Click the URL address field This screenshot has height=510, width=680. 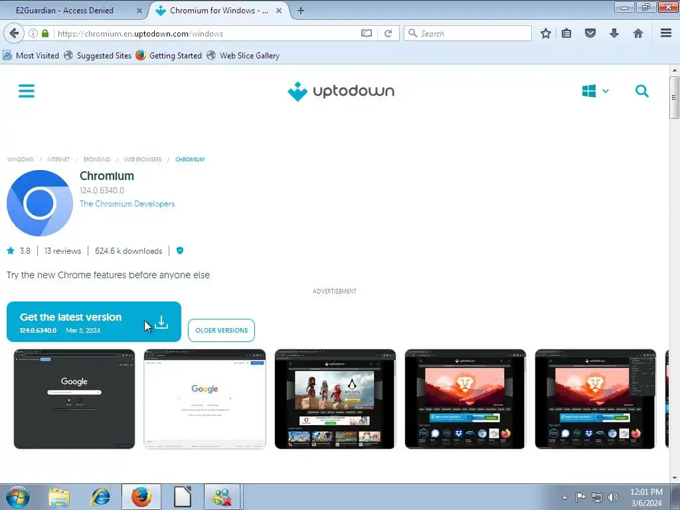206,34
